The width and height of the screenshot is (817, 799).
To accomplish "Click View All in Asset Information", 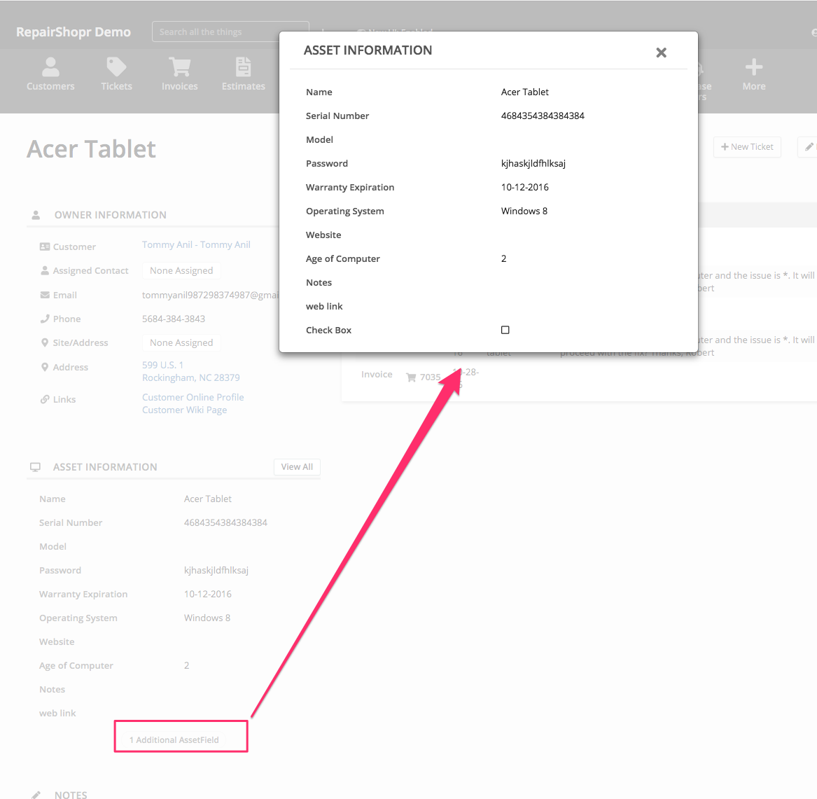I will (x=297, y=467).
